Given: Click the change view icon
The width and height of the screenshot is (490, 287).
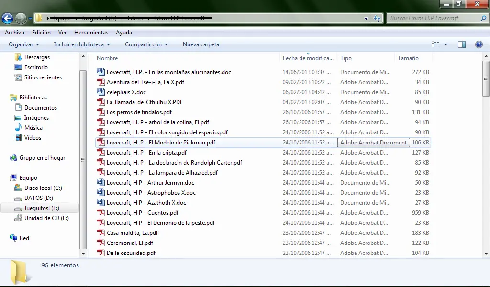Looking at the screenshot, I should (x=435, y=44).
